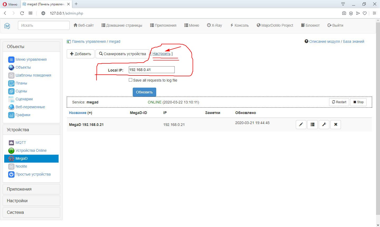Bookmark the page with the heart icon

(365, 13)
